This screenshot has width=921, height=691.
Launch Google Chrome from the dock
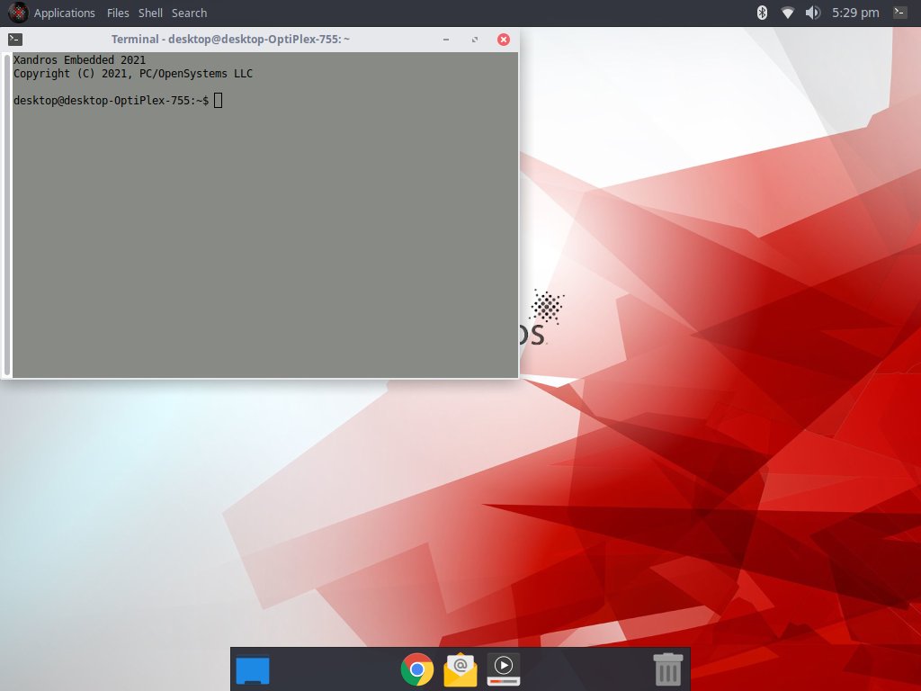tap(417, 669)
